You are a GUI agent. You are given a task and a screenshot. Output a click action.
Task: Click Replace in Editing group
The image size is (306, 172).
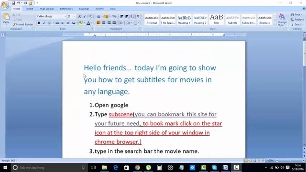click(x=297, y=20)
